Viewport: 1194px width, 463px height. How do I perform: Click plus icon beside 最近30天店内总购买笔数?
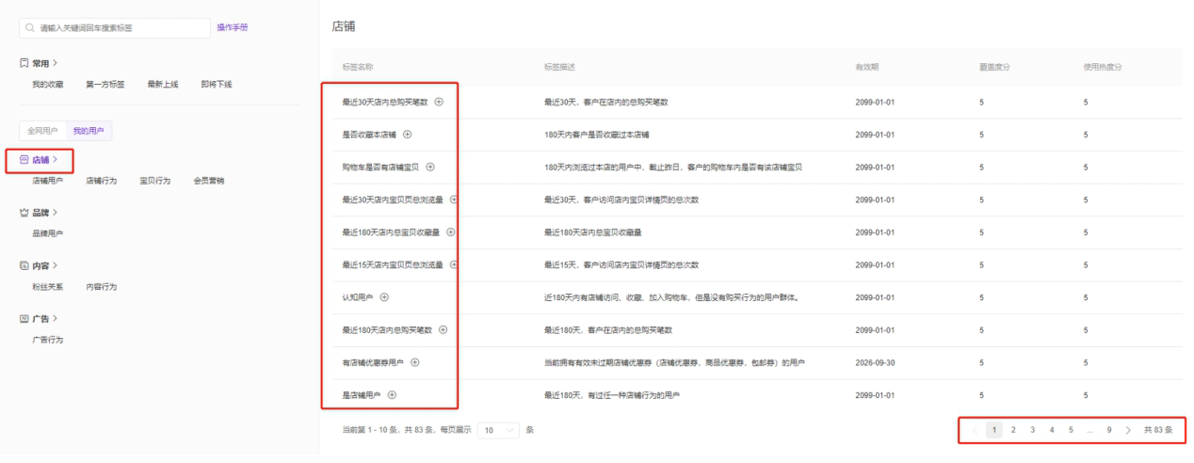(x=439, y=102)
